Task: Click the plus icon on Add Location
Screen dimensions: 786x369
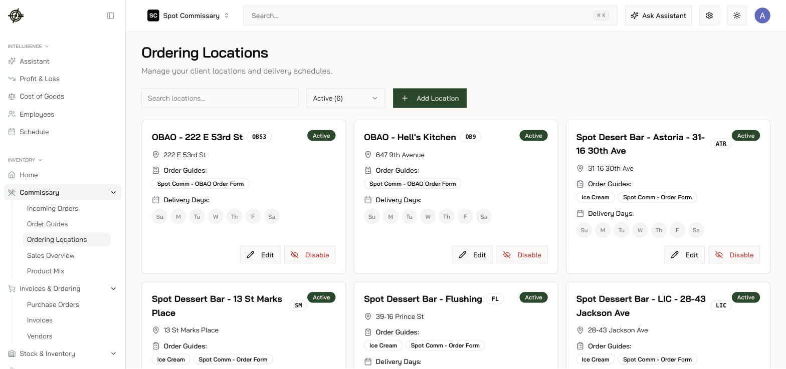Action: pos(405,98)
